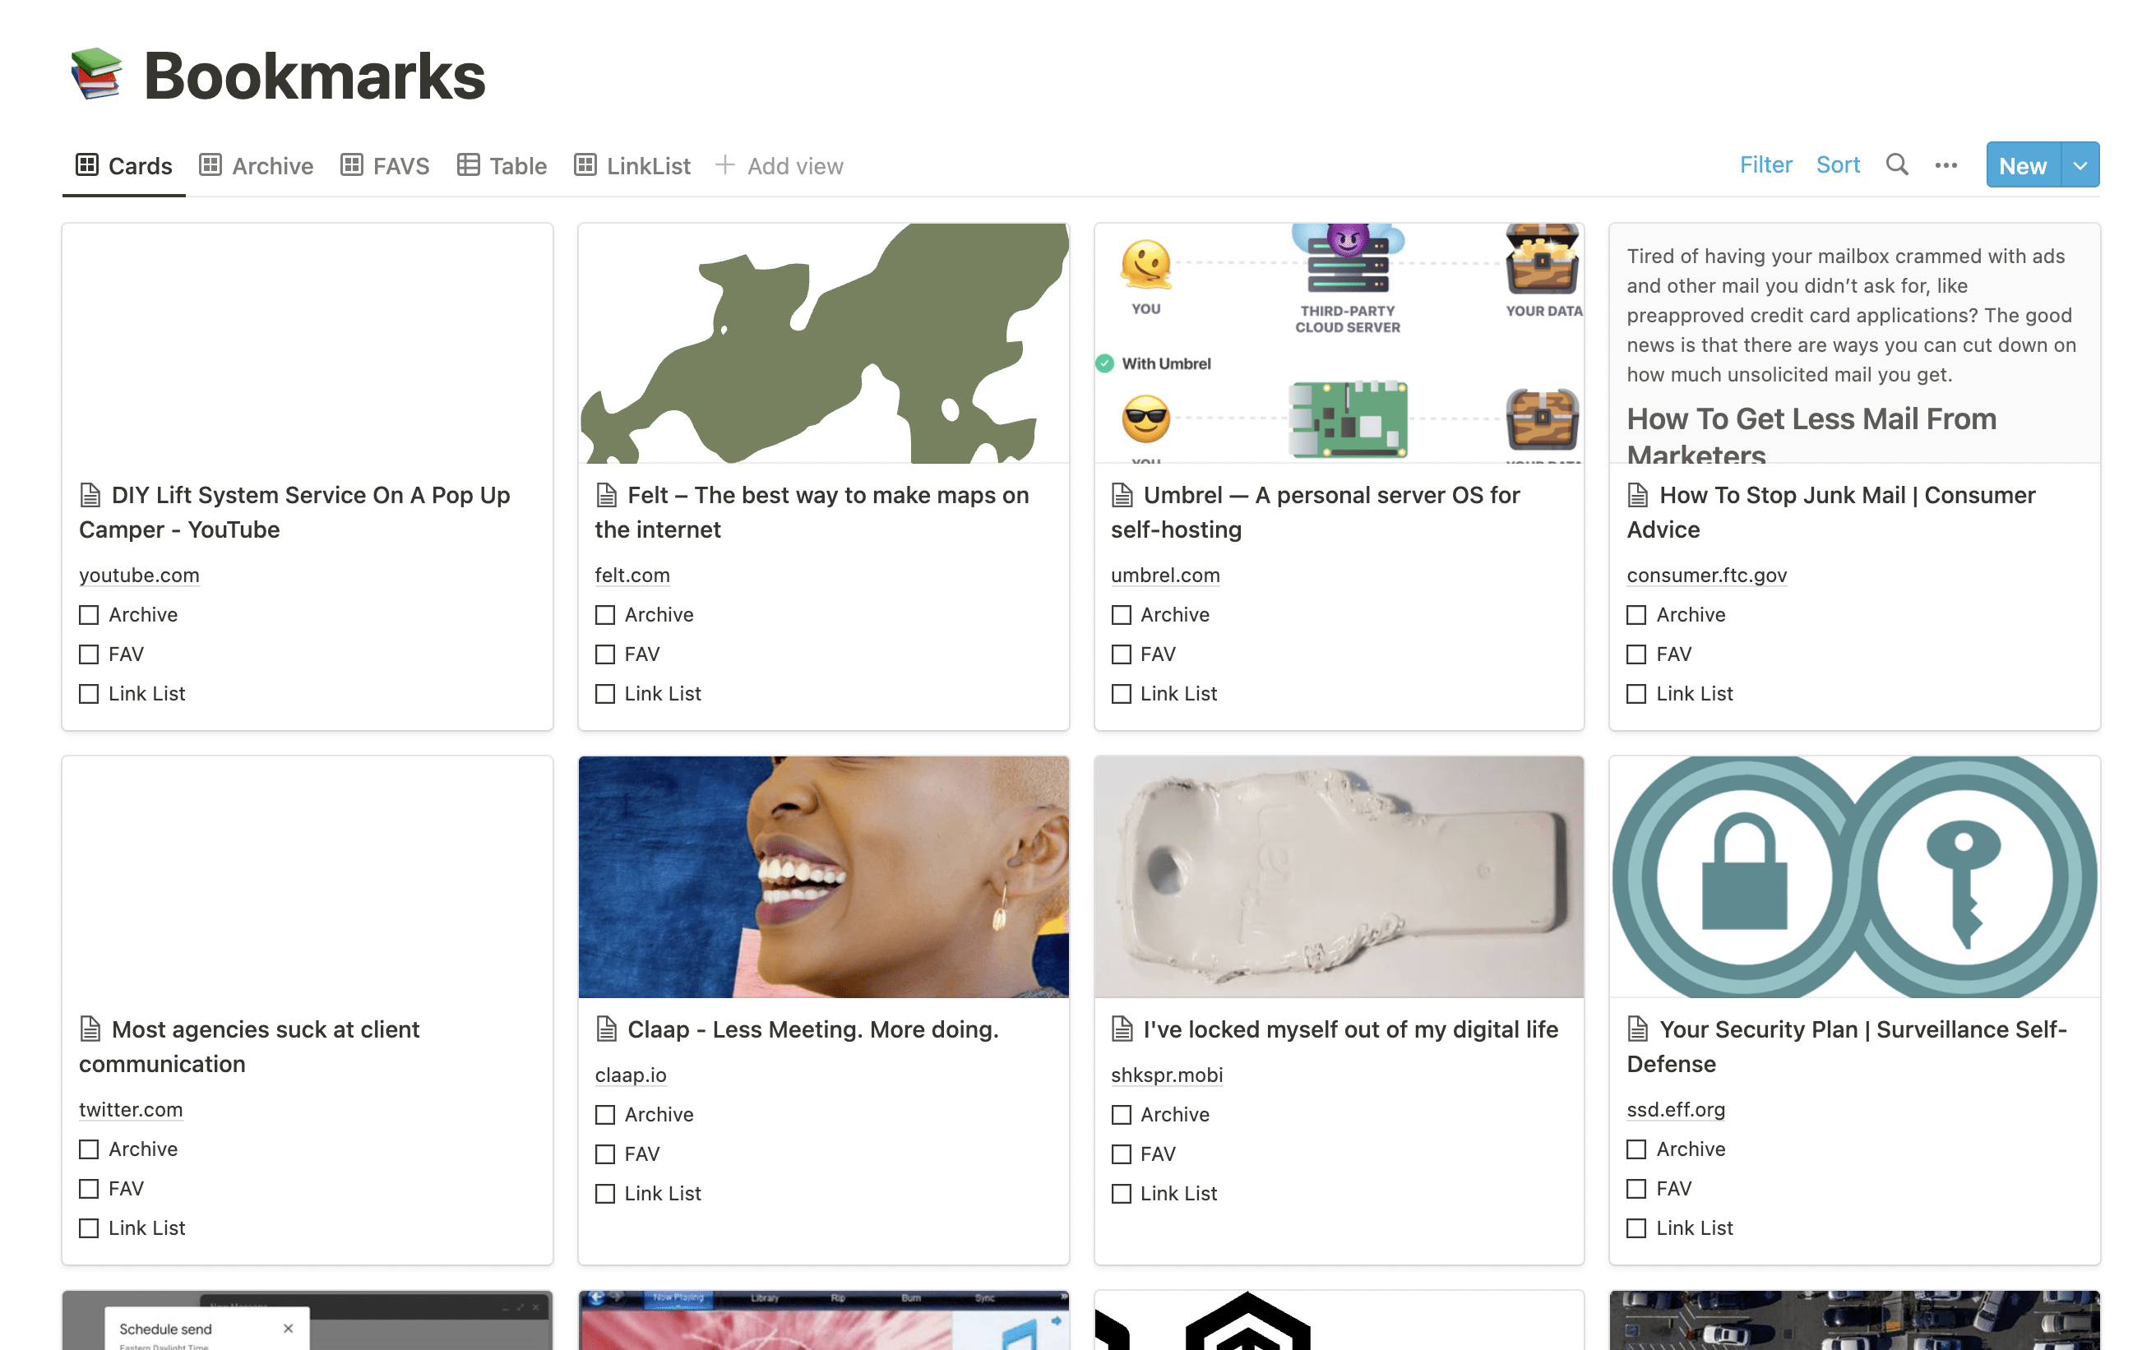Open the lock-and-key Security Plan thumbnail
This screenshot has width=2156, height=1350.
tap(1853, 876)
